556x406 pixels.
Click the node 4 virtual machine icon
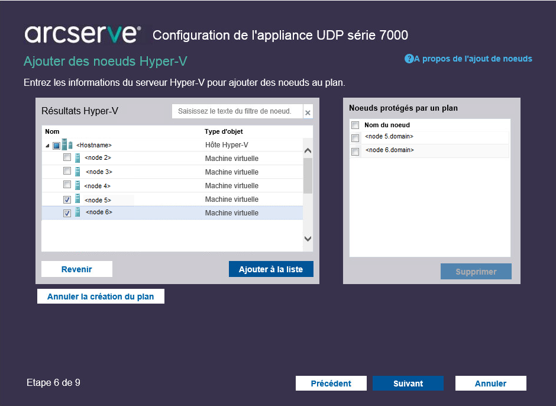point(77,185)
